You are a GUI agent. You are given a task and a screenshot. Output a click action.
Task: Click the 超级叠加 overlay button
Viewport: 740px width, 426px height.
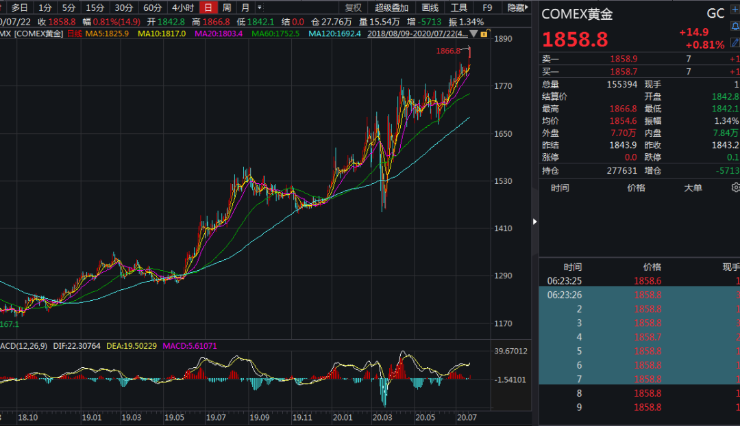(391, 8)
